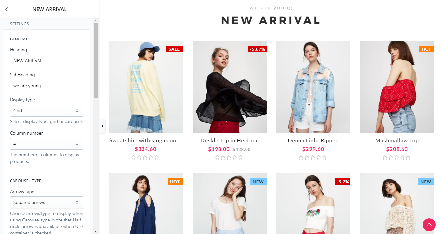
Task: Click the star rating under Sweatshirt
Action: (145, 158)
